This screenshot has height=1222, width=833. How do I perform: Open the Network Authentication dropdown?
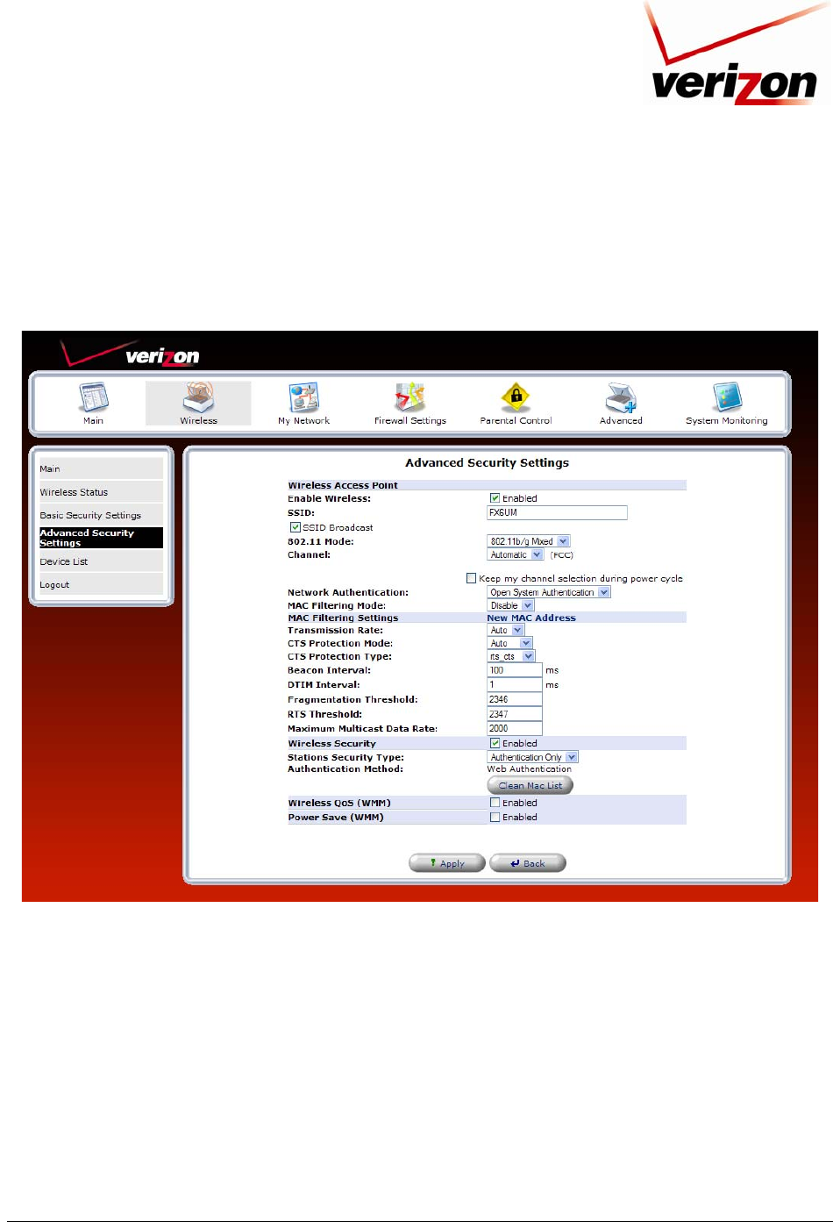pyautogui.click(x=549, y=592)
